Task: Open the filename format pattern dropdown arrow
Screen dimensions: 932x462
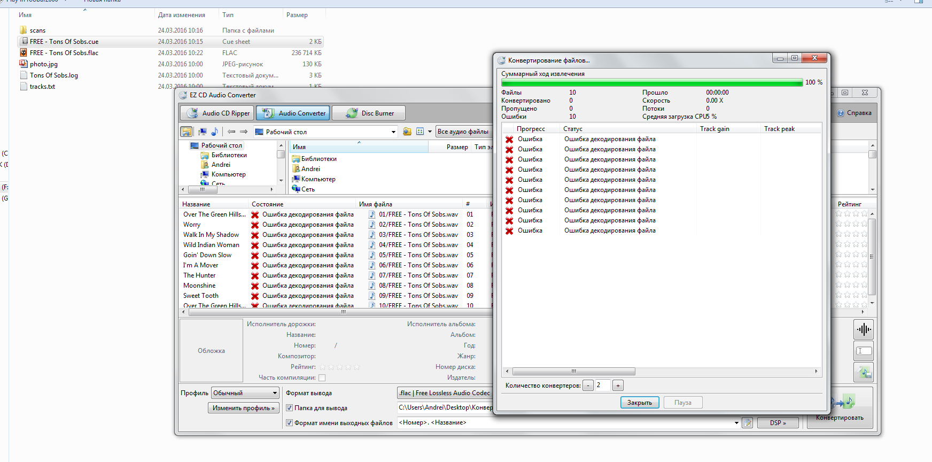Action: (736, 423)
